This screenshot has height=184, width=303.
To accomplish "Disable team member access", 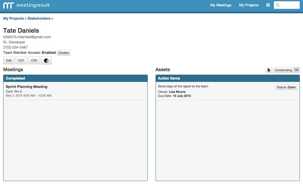I will click(64, 53).
